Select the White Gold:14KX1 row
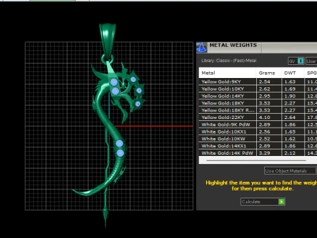The height and width of the screenshot is (238, 317). click(x=258, y=146)
